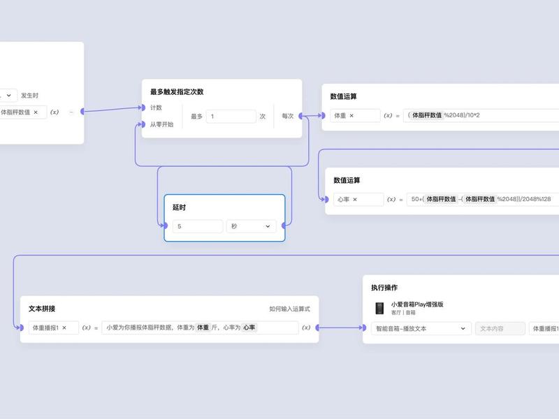Select the 体重 tag in the concatenation text
The width and height of the screenshot is (559, 419).
pos(203,327)
